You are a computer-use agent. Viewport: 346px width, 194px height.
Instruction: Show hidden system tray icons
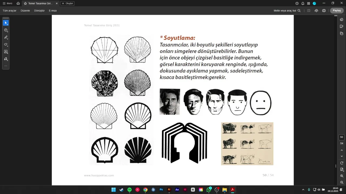pyautogui.click(x=303, y=190)
